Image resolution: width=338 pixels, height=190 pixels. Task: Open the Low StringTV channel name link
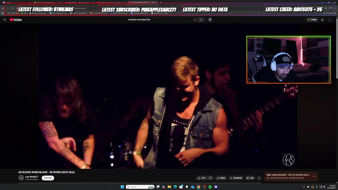(x=32, y=177)
